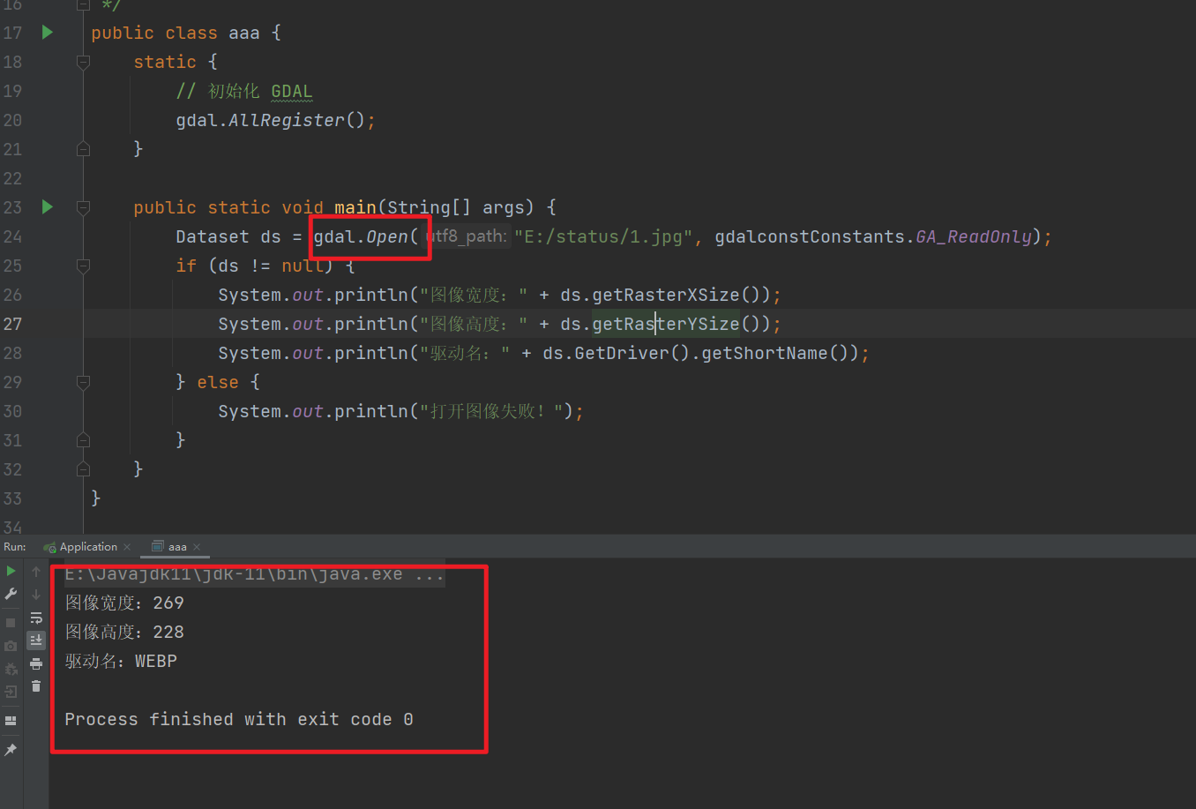Viewport: 1196px width, 809px height.
Task: Toggle scroll to end in console
Action: tap(36, 640)
